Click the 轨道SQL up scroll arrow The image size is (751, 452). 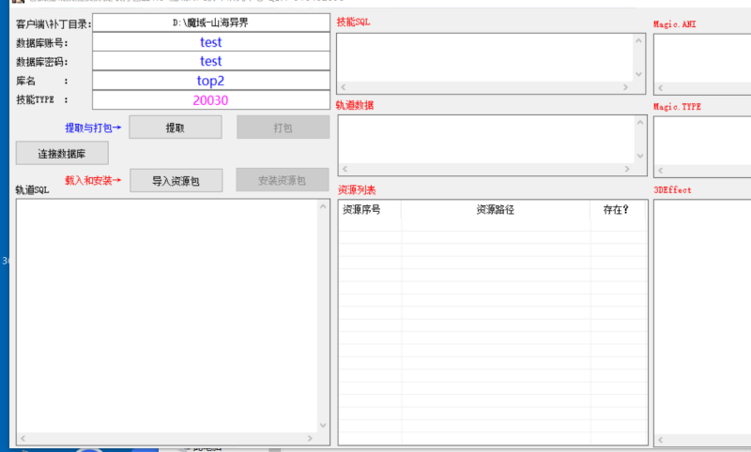point(323,206)
